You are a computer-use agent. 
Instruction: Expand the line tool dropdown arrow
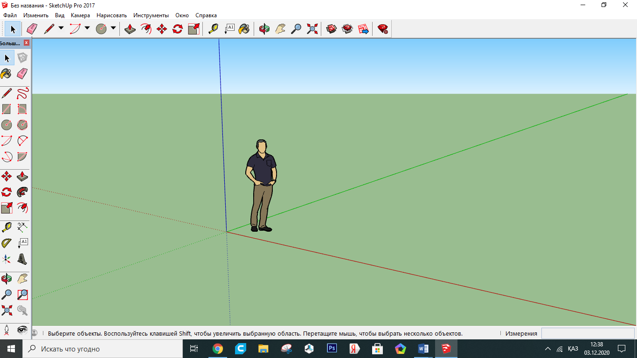coord(61,28)
